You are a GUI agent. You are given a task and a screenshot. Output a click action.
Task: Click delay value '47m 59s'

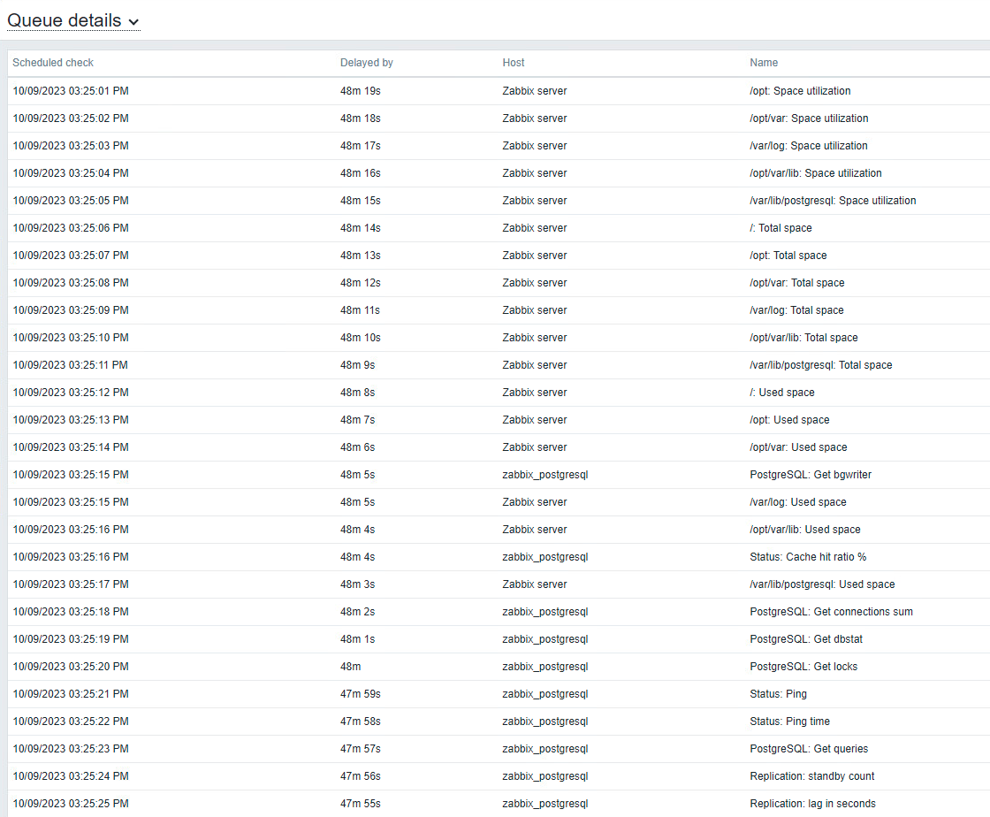point(361,694)
